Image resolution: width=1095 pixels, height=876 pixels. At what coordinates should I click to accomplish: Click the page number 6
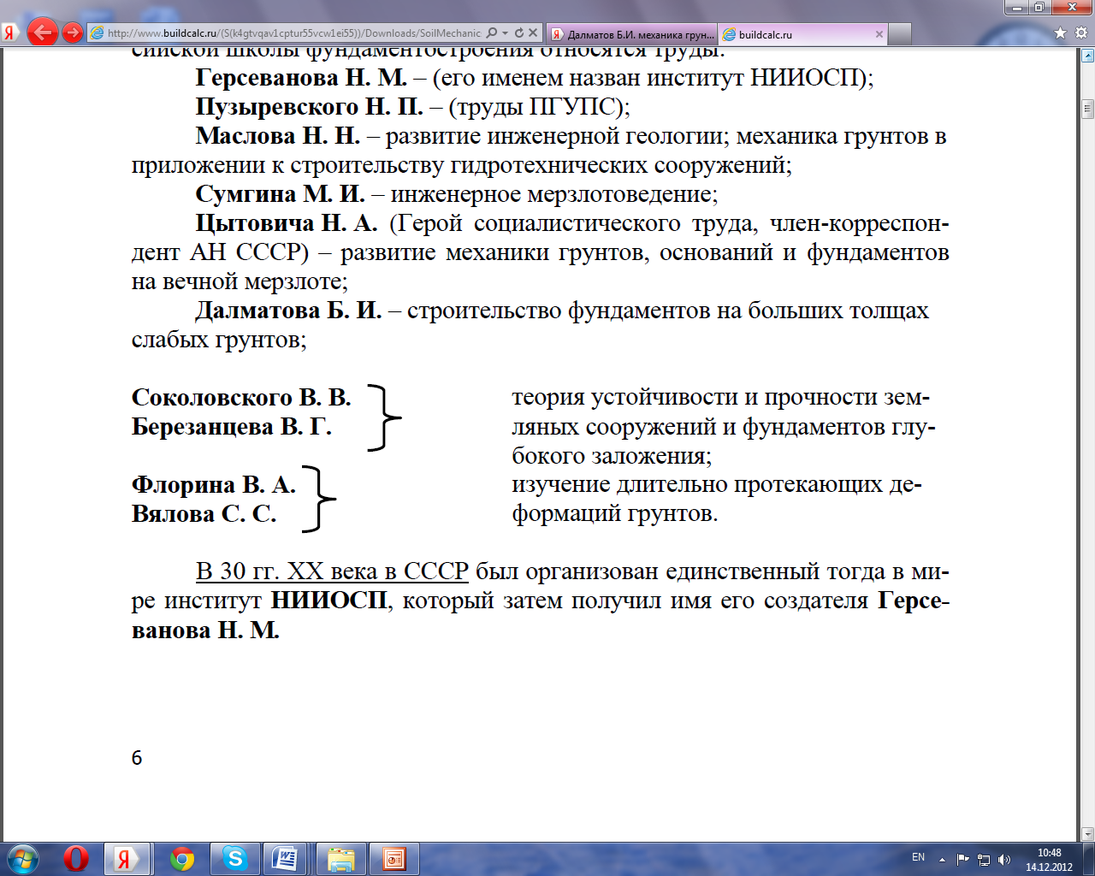click(137, 758)
